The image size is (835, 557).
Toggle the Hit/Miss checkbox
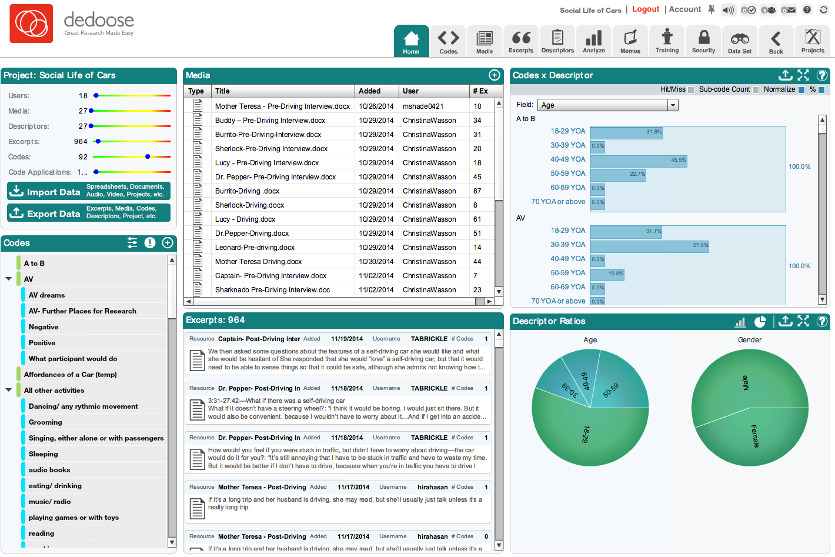point(691,90)
